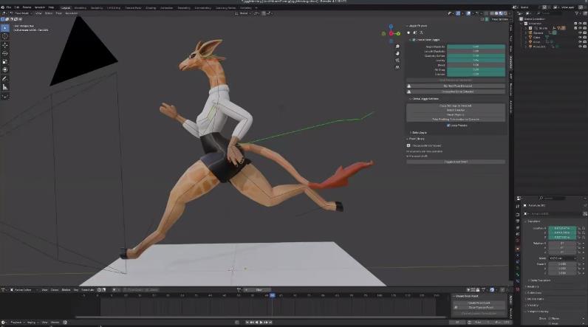Select the Scale tool in left toolbar
588x327 pixels.
coord(5,61)
